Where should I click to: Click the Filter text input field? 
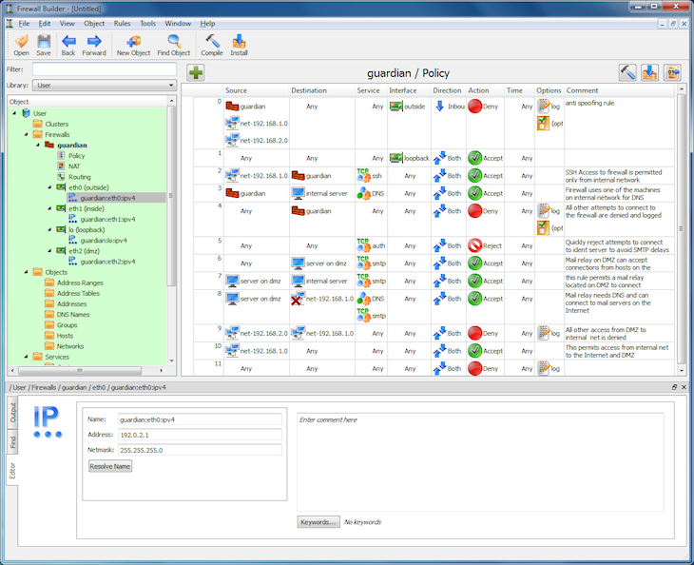pyautogui.click(x=105, y=69)
